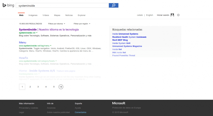
Task: Select results page 1
Action: click(22, 87)
